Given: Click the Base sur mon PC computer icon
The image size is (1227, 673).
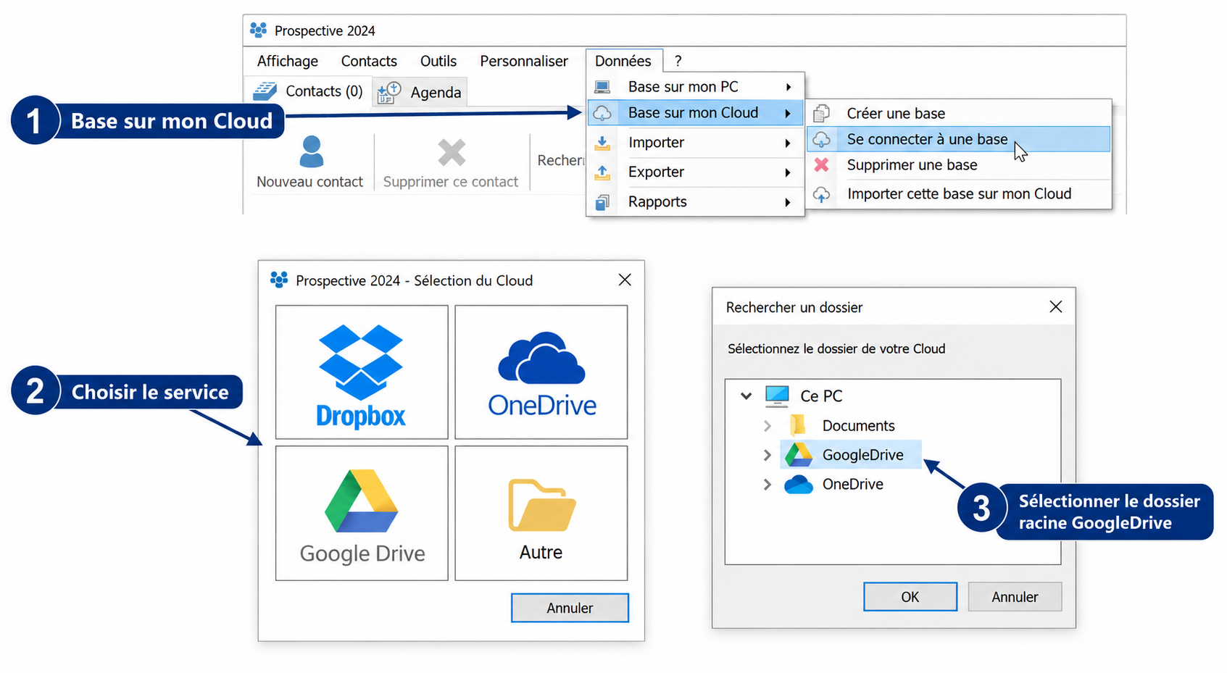Looking at the screenshot, I should [x=602, y=87].
